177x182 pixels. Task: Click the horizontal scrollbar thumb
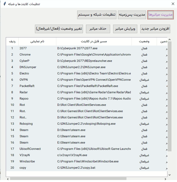(68, 179)
